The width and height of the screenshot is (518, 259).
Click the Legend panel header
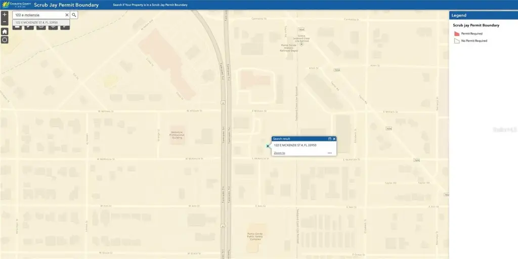483,16
